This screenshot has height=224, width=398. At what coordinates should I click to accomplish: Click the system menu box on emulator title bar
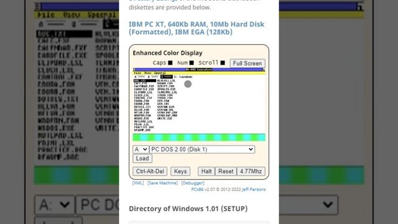coord(134,70)
